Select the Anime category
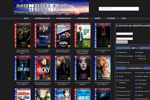The height and width of the screenshot is (100, 150). point(121,76)
